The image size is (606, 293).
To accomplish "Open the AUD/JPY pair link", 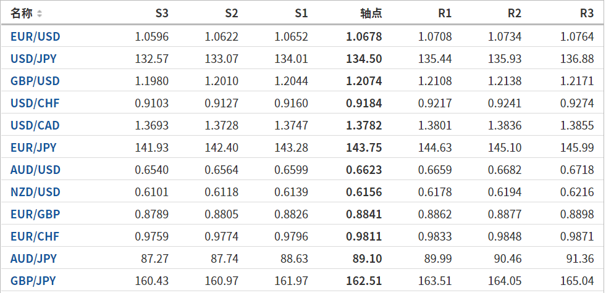I will point(33,258).
